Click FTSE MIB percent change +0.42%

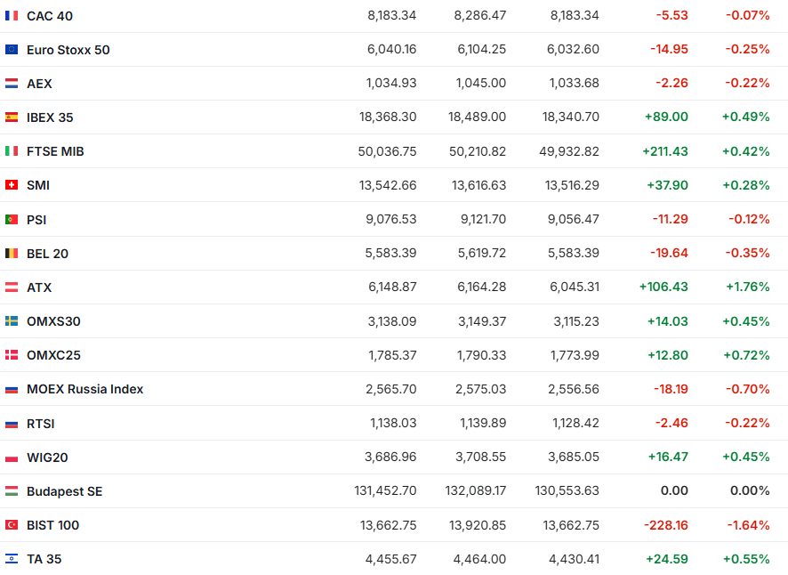[x=746, y=151]
